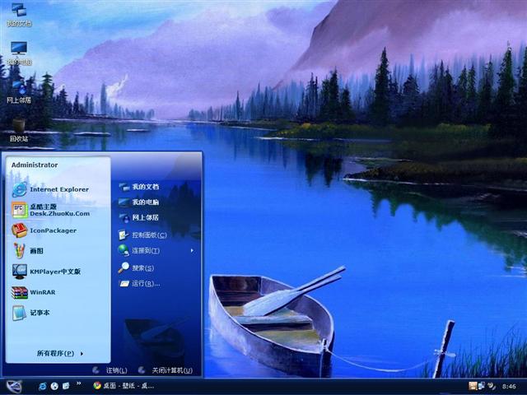Click volume system tray icon
Screen dimensions: 527x395
(492, 386)
